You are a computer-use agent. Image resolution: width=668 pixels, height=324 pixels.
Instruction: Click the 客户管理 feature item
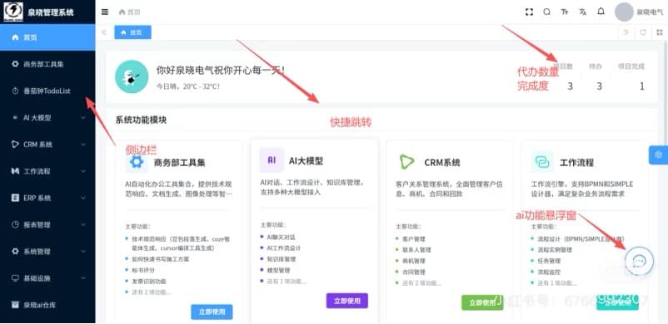click(x=414, y=239)
